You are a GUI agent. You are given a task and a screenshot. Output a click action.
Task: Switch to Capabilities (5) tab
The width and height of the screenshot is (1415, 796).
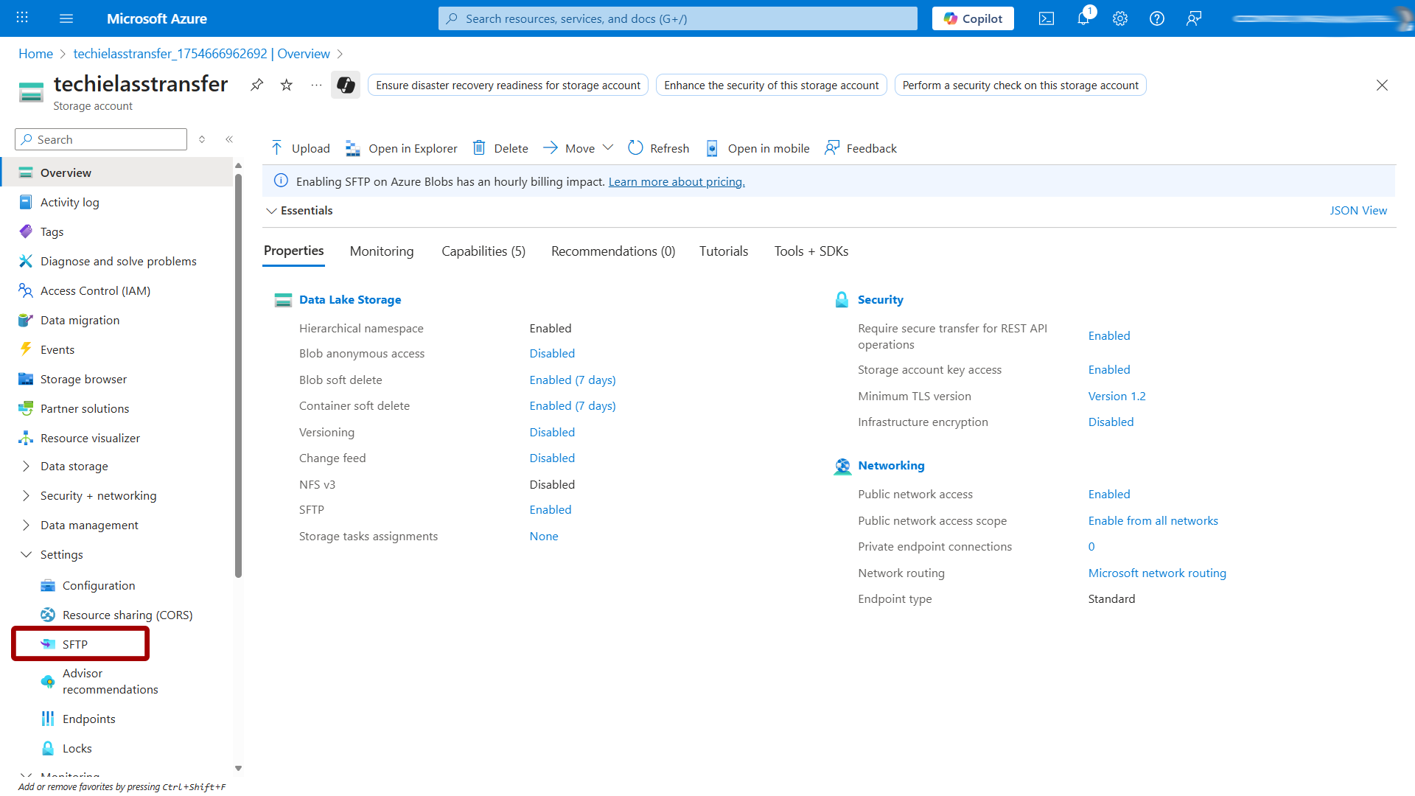pyautogui.click(x=483, y=251)
